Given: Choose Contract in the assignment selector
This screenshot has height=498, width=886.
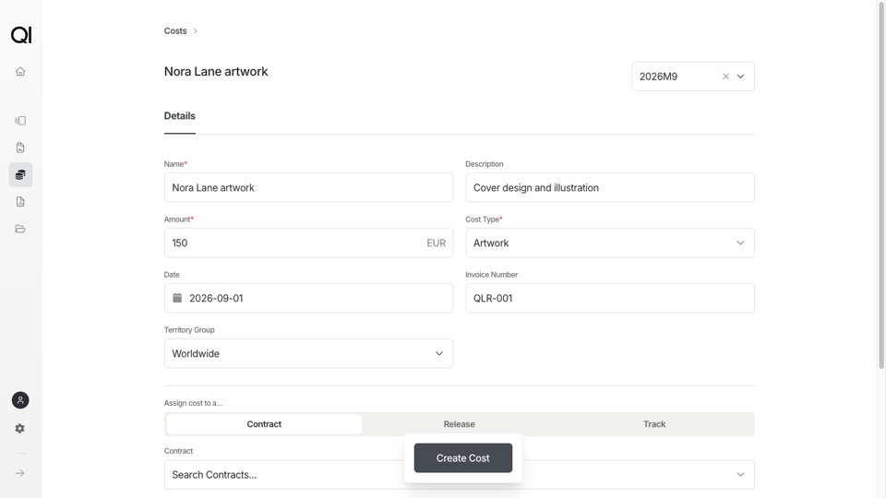Looking at the screenshot, I should [x=264, y=424].
